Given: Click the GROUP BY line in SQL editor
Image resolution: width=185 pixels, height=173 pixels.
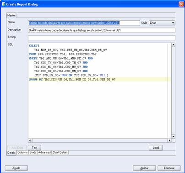Looking at the screenshot, I should point(72,79).
